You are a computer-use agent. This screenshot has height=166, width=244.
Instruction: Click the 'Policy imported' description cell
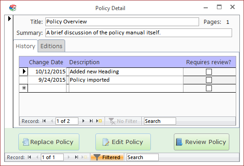[126, 80]
